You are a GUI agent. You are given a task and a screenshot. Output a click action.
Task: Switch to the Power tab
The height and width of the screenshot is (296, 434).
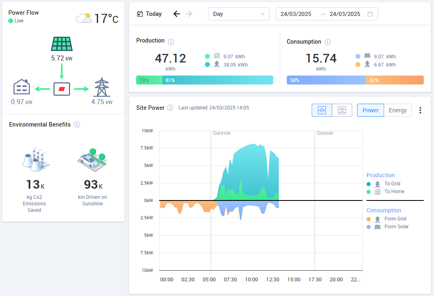(x=371, y=110)
